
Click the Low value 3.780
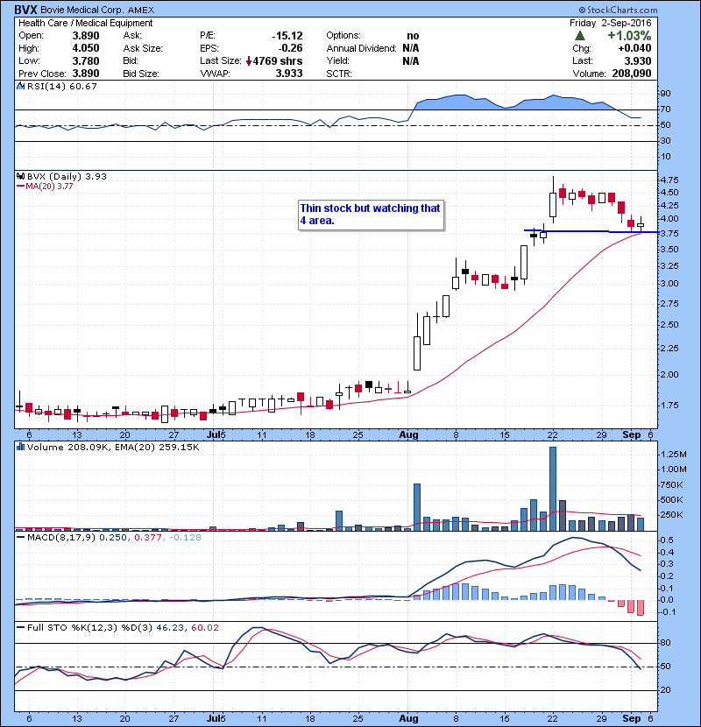pyautogui.click(x=86, y=60)
